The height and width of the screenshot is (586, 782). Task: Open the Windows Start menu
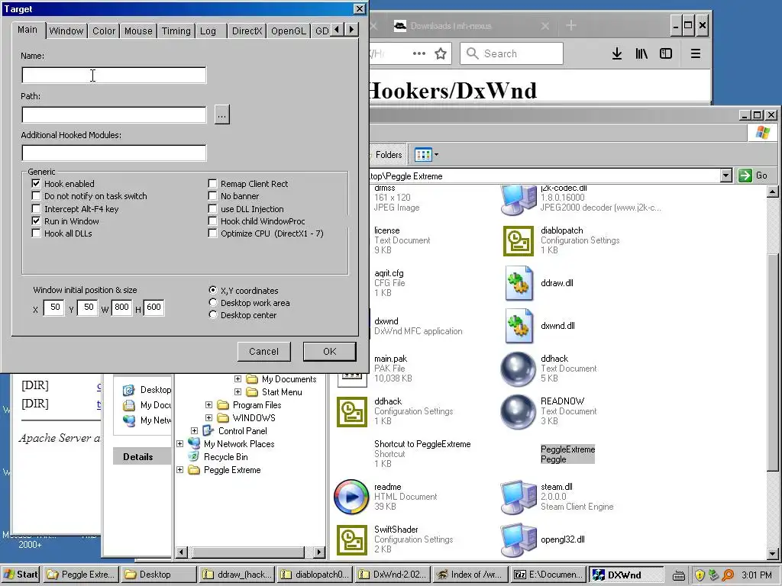click(21, 575)
